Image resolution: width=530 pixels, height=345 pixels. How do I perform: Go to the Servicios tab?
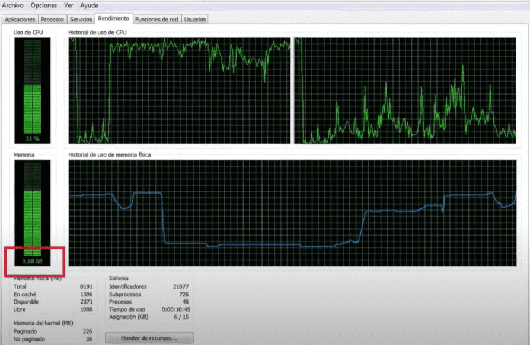click(81, 20)
